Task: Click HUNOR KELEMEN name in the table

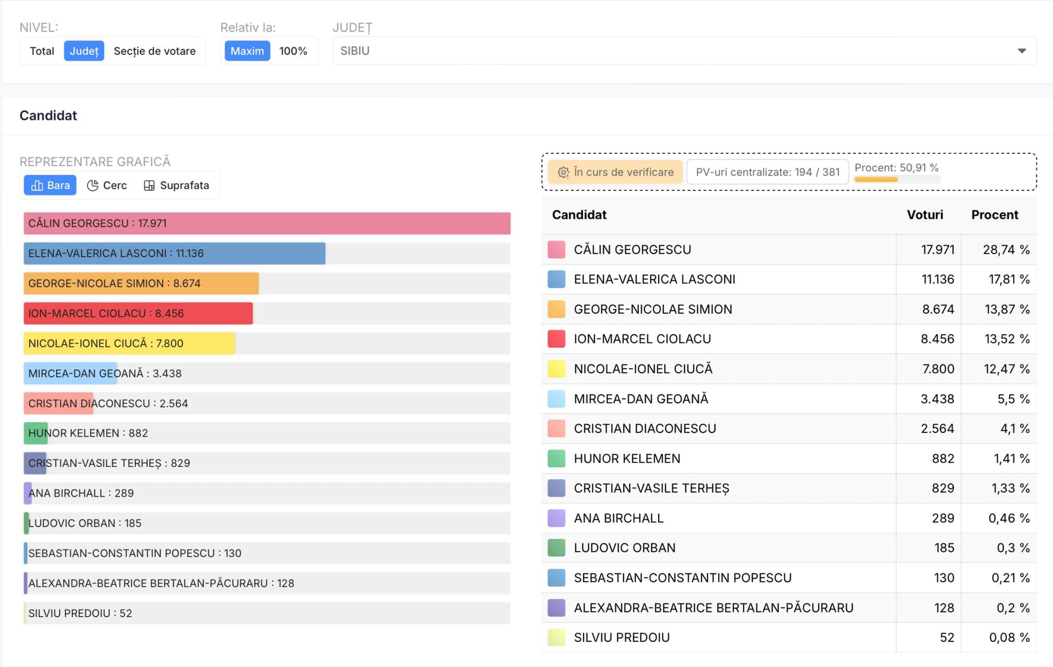Action: [x=627, y=459]
